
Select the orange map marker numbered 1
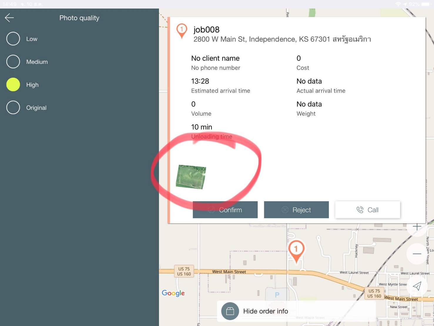(296, 250)
